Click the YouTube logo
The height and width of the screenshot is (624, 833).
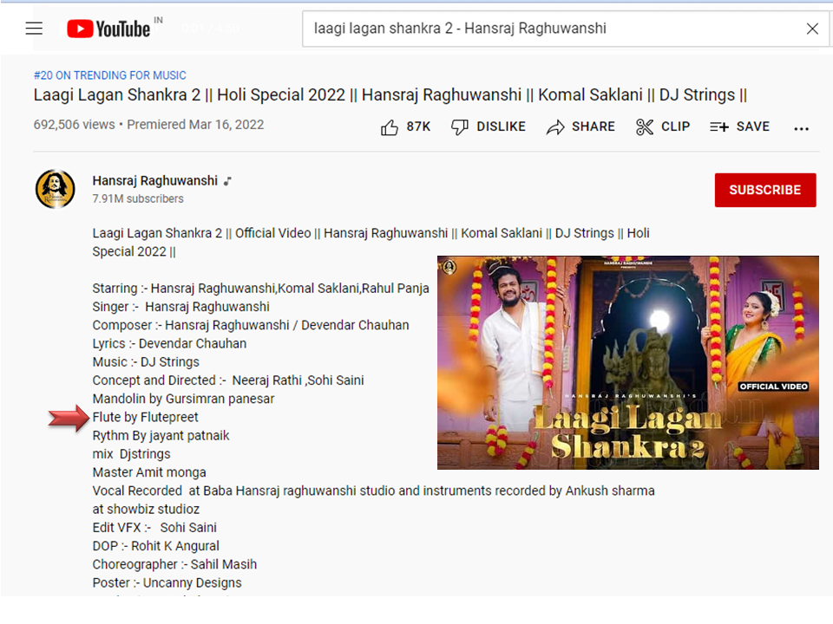[108, 29]
